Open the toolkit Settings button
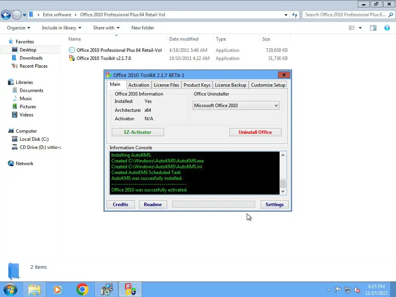 coord(275,204)
